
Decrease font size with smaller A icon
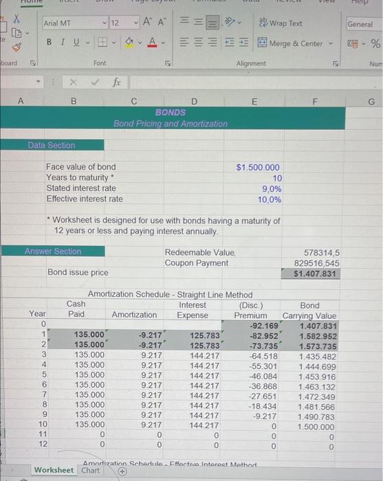162,22
